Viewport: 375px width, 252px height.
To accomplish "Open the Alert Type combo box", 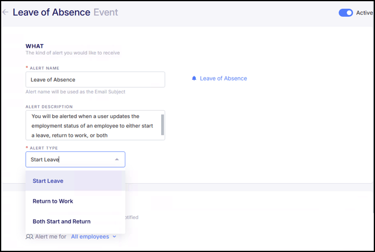I will coord(76,159).
